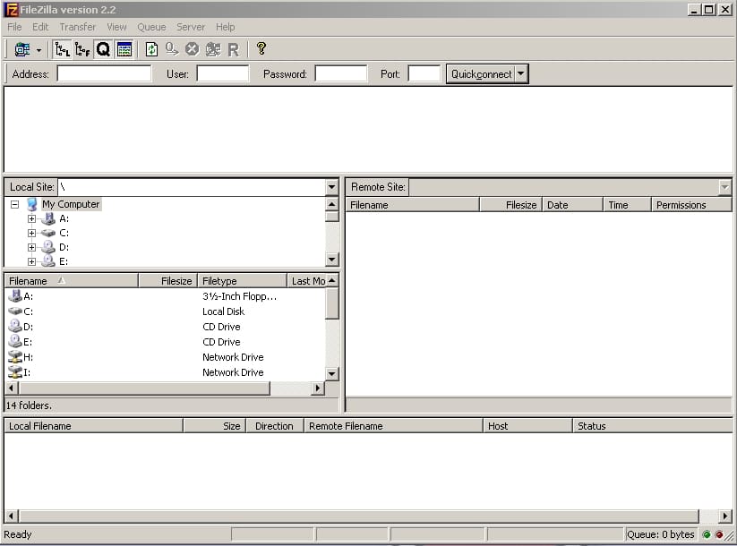Open Help using the question mark icon
The image size is (737, 546).
(260, 49)
